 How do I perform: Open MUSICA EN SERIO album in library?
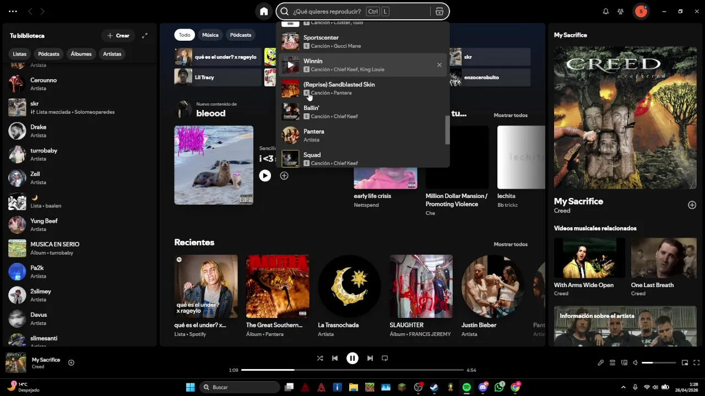[x=80, y=248]
